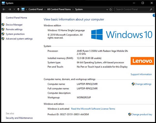The height and width of the screenshot is (123, 156).
Task: Open Security and Maintenance link
Action: click(x=19, y=118)
